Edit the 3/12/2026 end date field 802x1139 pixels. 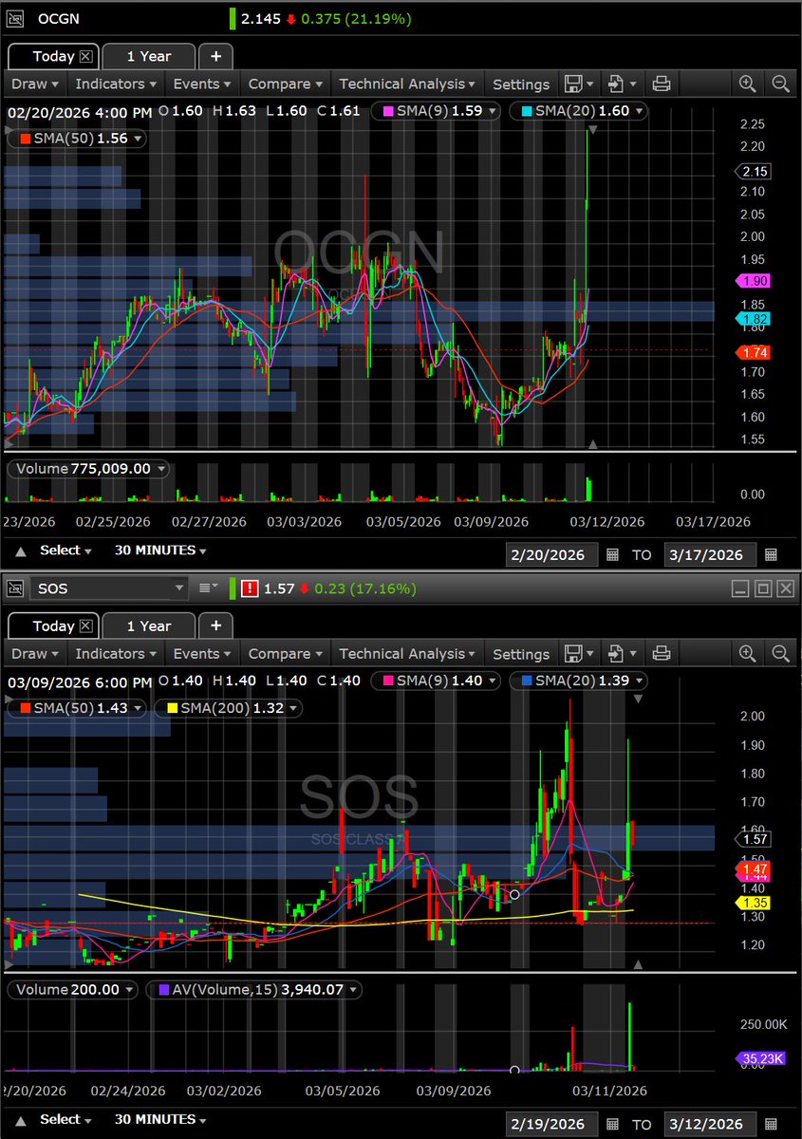click(x=711, y=1124)
